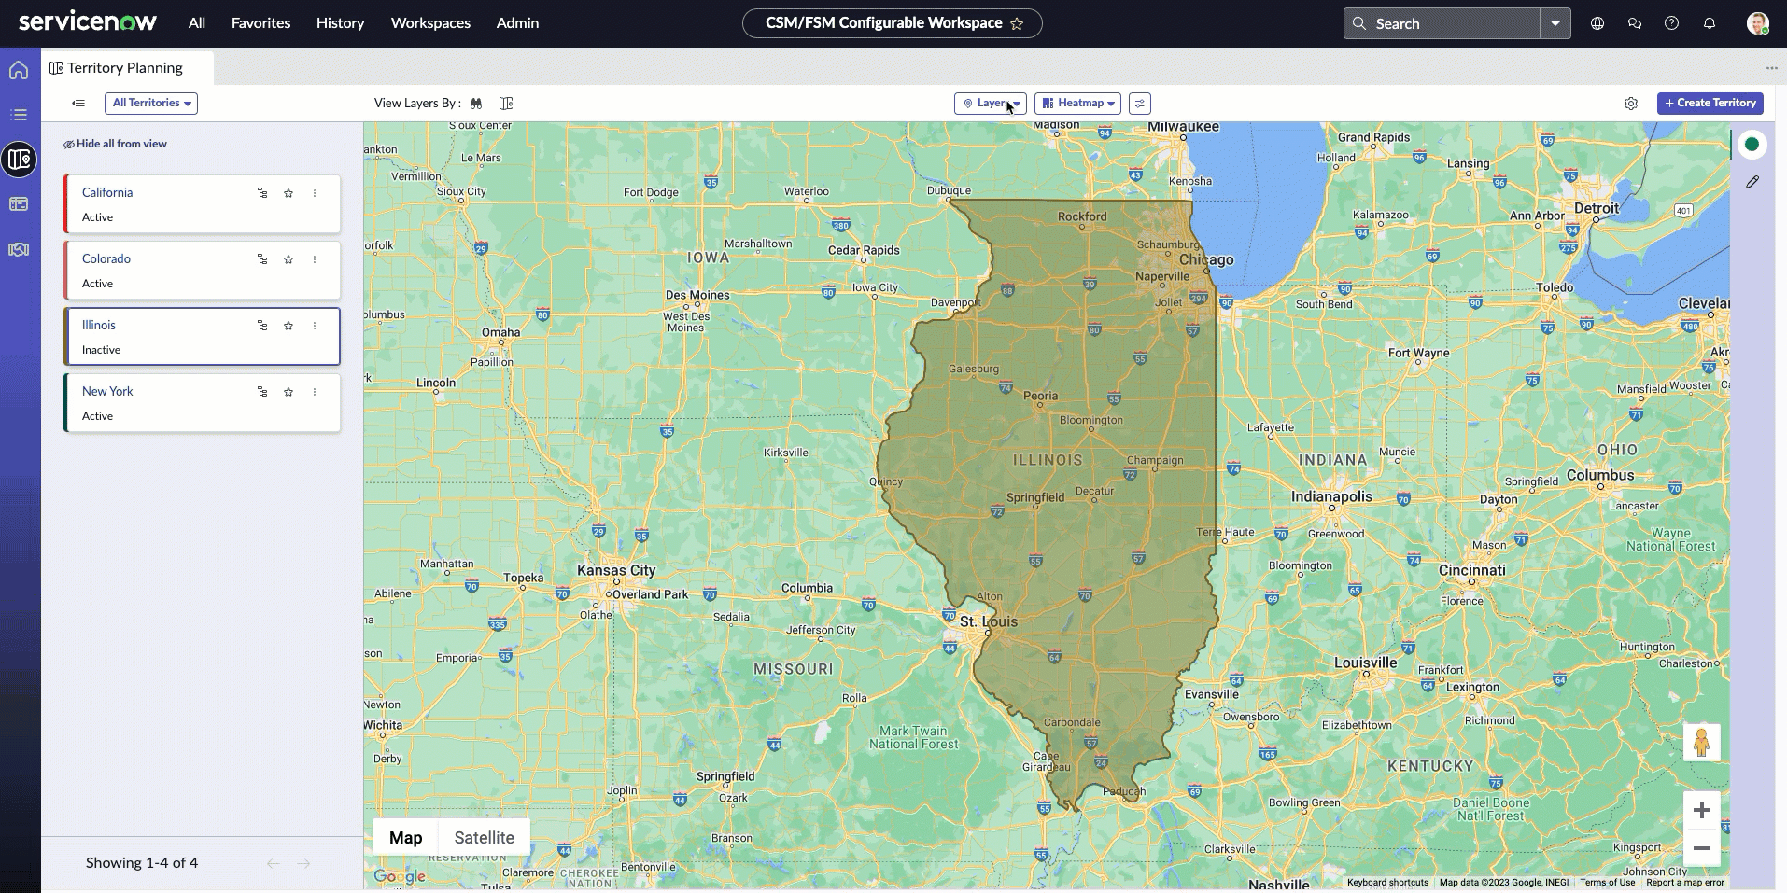Image resolution: width=1787 pixels, height=893 pixels.
Task: Toggle favorite star for CSM/FSM Configurable Workspace
Action: pos(1017,24)
